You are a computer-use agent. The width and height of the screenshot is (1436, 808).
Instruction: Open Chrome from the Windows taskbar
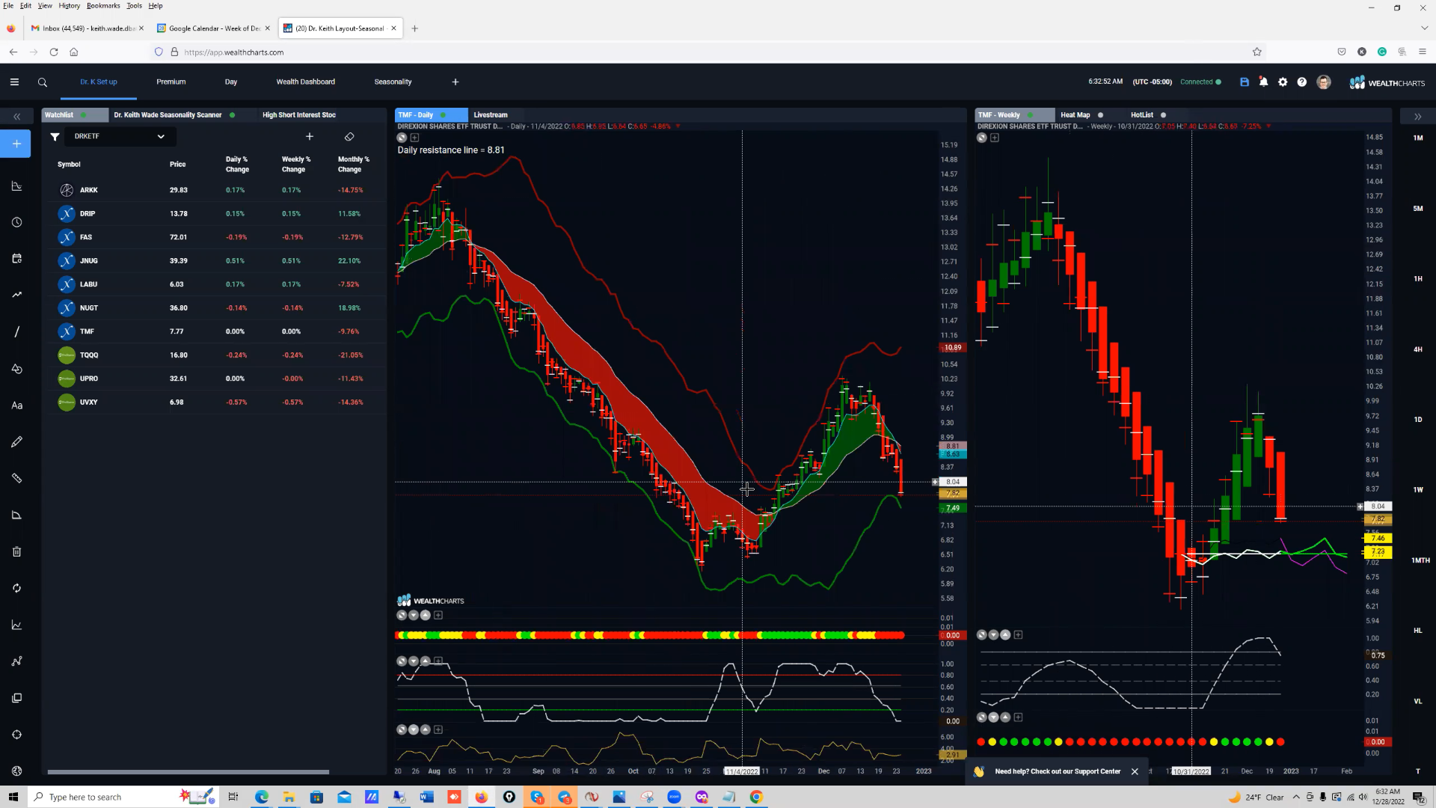(x=756, y=798)
